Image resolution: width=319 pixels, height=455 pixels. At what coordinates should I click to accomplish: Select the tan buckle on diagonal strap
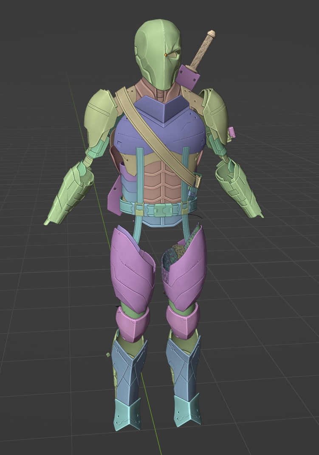(x=198, y=181)
